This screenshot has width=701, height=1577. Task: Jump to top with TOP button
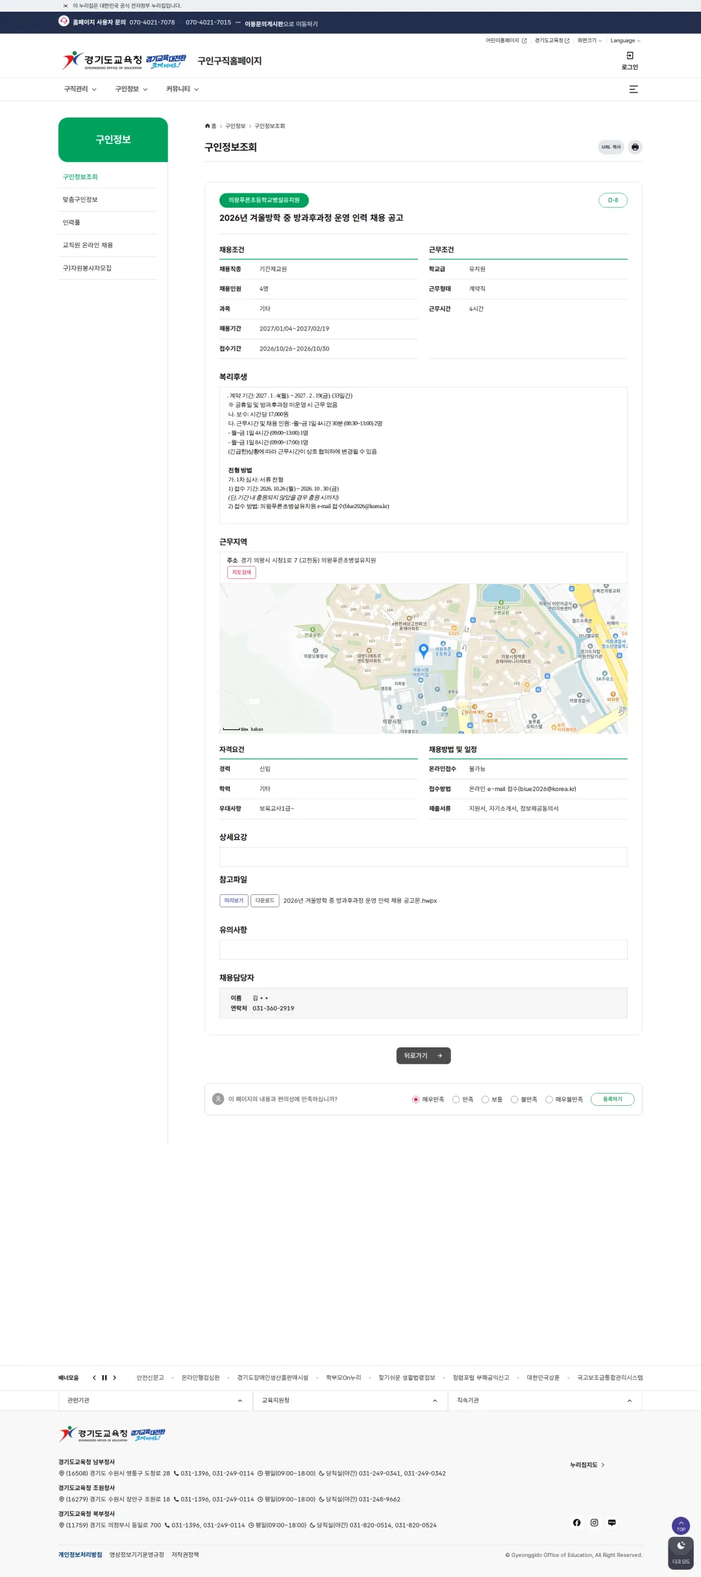coord(681,1526)
